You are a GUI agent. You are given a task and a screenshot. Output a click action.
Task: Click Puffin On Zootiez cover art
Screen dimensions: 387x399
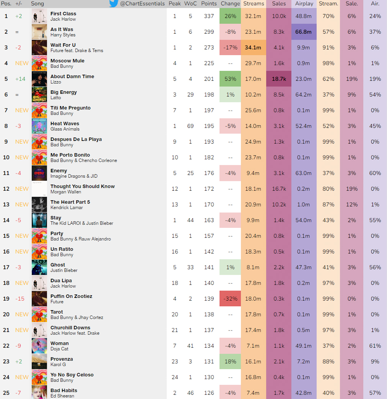[39, 299]
